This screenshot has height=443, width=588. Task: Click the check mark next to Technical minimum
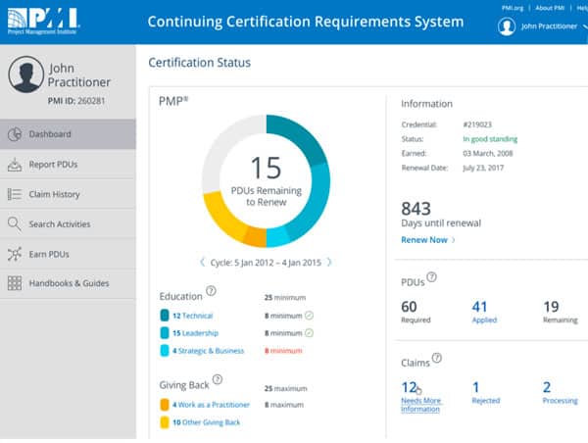tap(309, 316)
